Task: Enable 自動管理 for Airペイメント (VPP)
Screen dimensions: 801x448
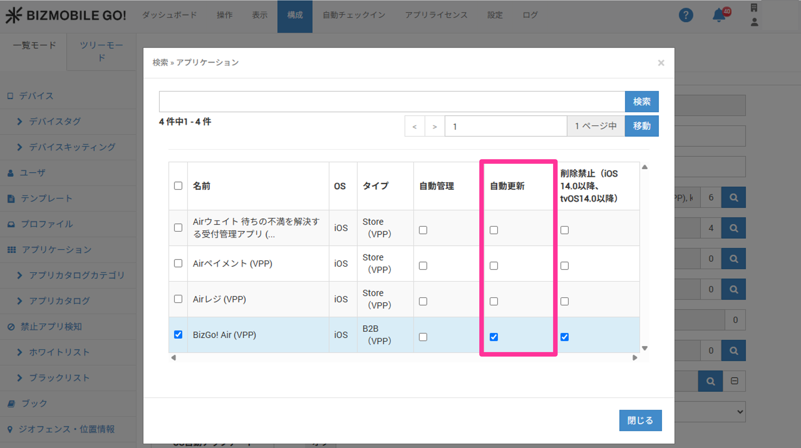Action: click(x=423, y=266)
